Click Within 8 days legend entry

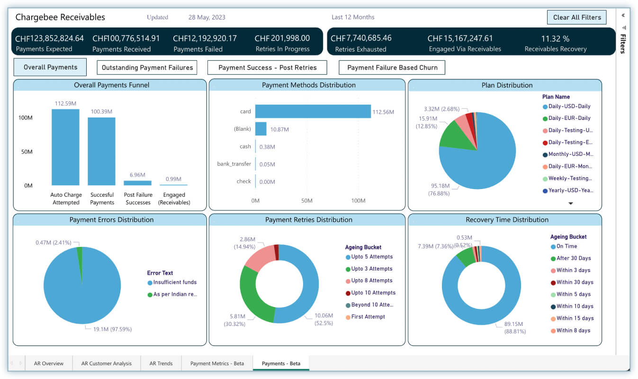coord(571,331)
